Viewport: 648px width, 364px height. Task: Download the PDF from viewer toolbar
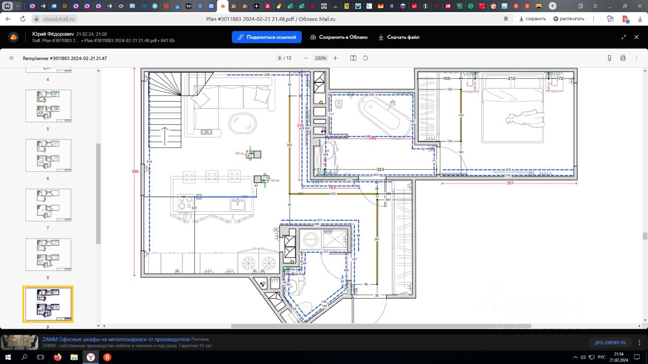[x=610, y=58]
